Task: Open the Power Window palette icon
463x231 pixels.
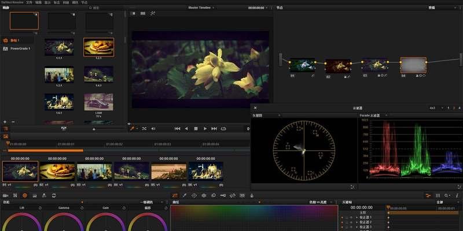Action: coord(194,195)
